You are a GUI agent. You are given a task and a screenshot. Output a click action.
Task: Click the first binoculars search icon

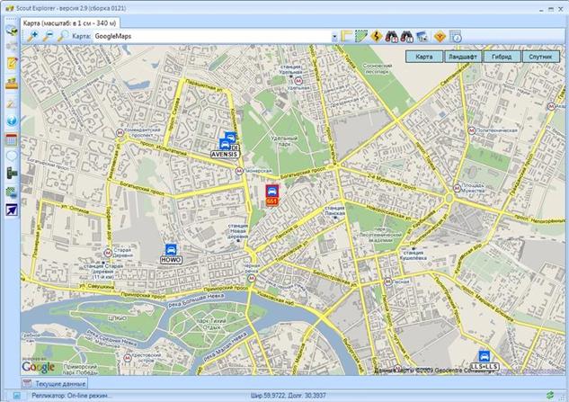(392, 36)
